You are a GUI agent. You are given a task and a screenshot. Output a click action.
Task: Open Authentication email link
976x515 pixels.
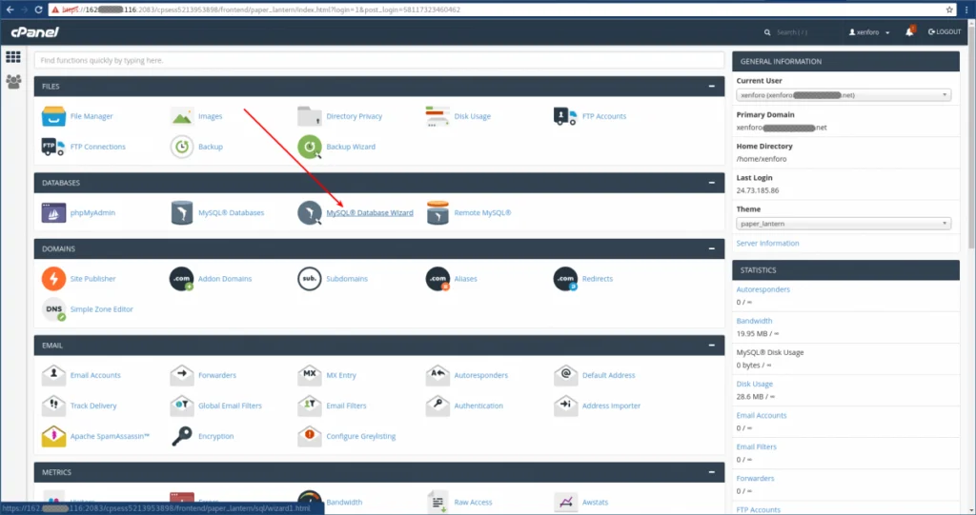[478, 406]
